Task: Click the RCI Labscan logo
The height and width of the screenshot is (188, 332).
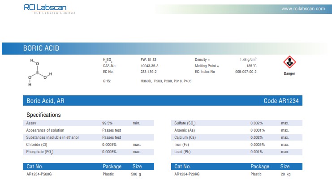Action: click(x=50, y=9)
